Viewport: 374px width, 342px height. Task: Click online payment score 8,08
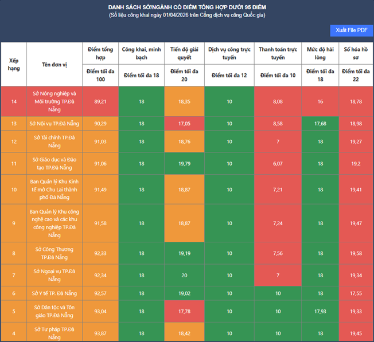[278, 101]
